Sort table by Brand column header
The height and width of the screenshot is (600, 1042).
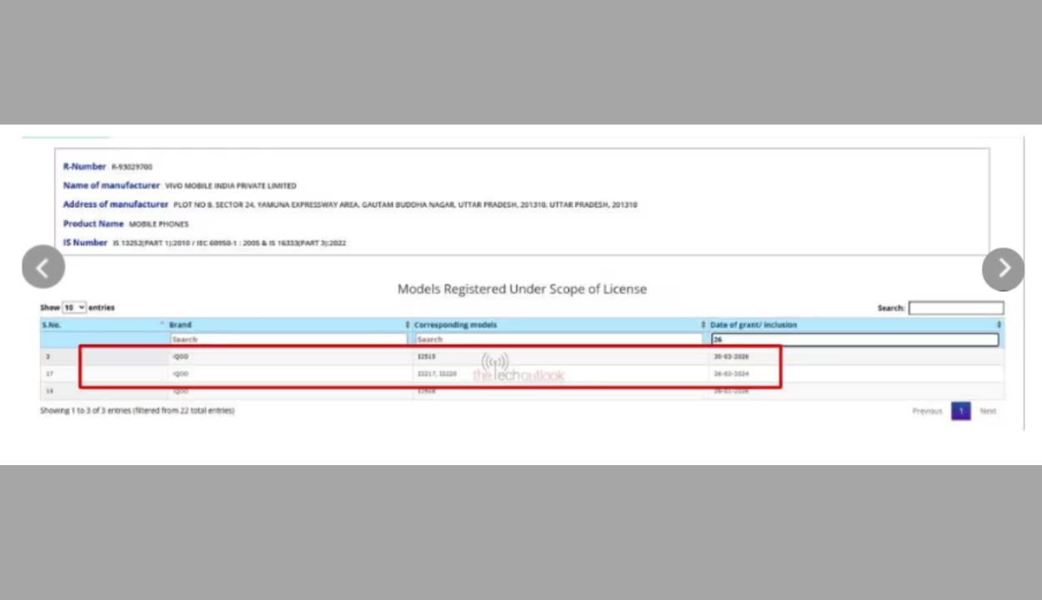coord(289,324)
